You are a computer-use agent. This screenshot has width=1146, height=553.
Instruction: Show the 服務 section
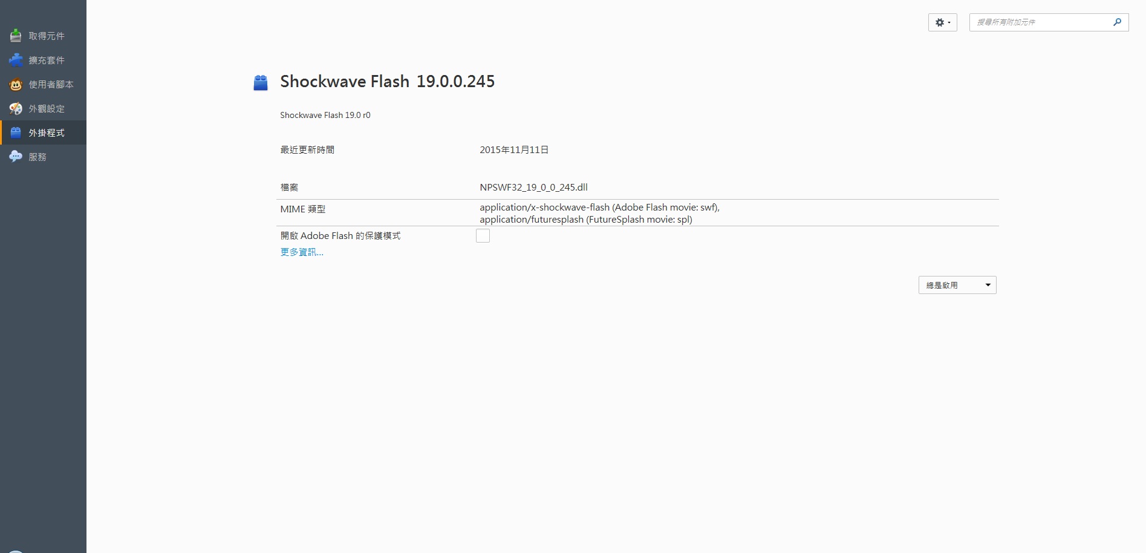tap(43, 157)
